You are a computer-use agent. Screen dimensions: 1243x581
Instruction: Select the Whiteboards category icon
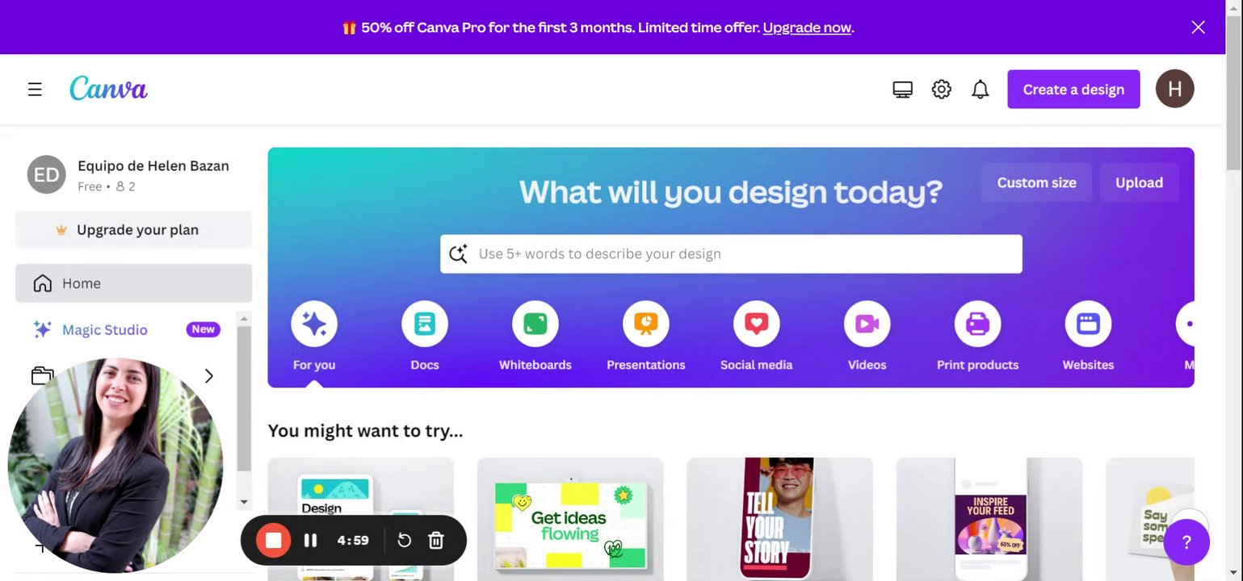click(535, 324)
